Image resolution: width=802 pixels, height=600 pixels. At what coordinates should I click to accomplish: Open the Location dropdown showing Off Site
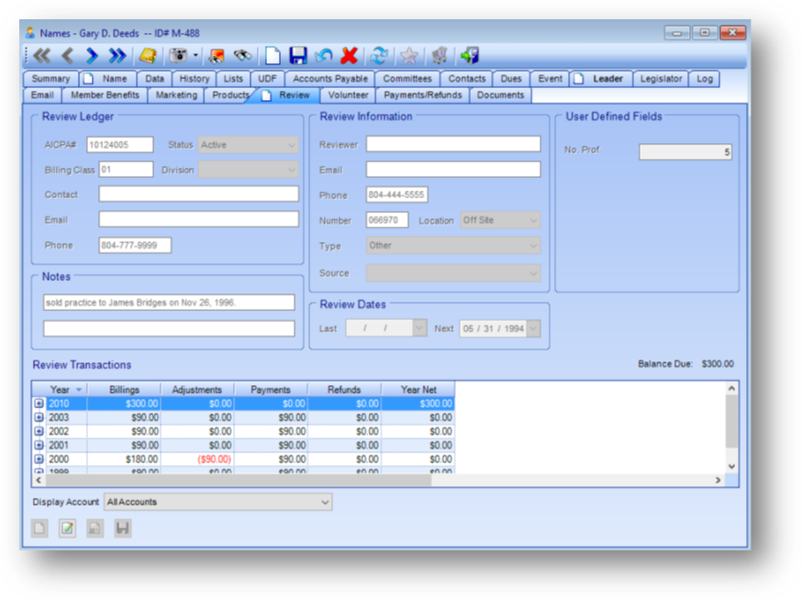pos(500,220)
